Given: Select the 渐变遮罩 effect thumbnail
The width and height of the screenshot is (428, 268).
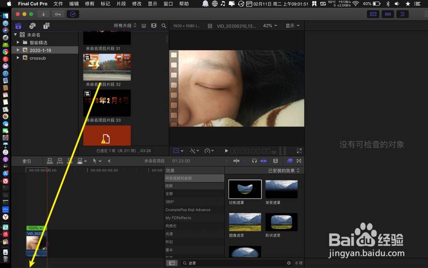Looking at the screenshot, I should (281, 189).
